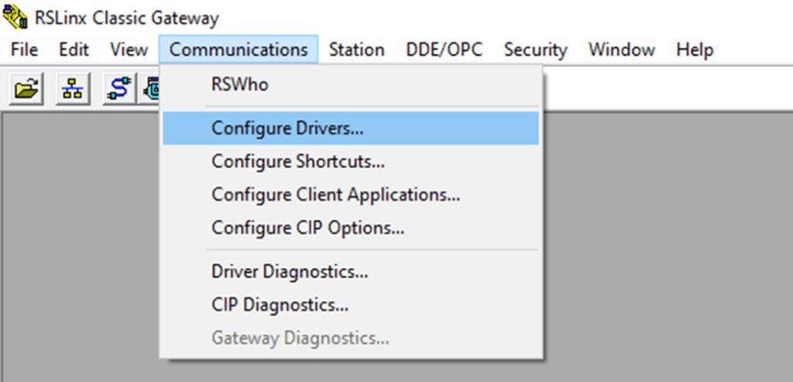The image size is (793, 382).
Task: Open the File menu
Action: (25, 50)
